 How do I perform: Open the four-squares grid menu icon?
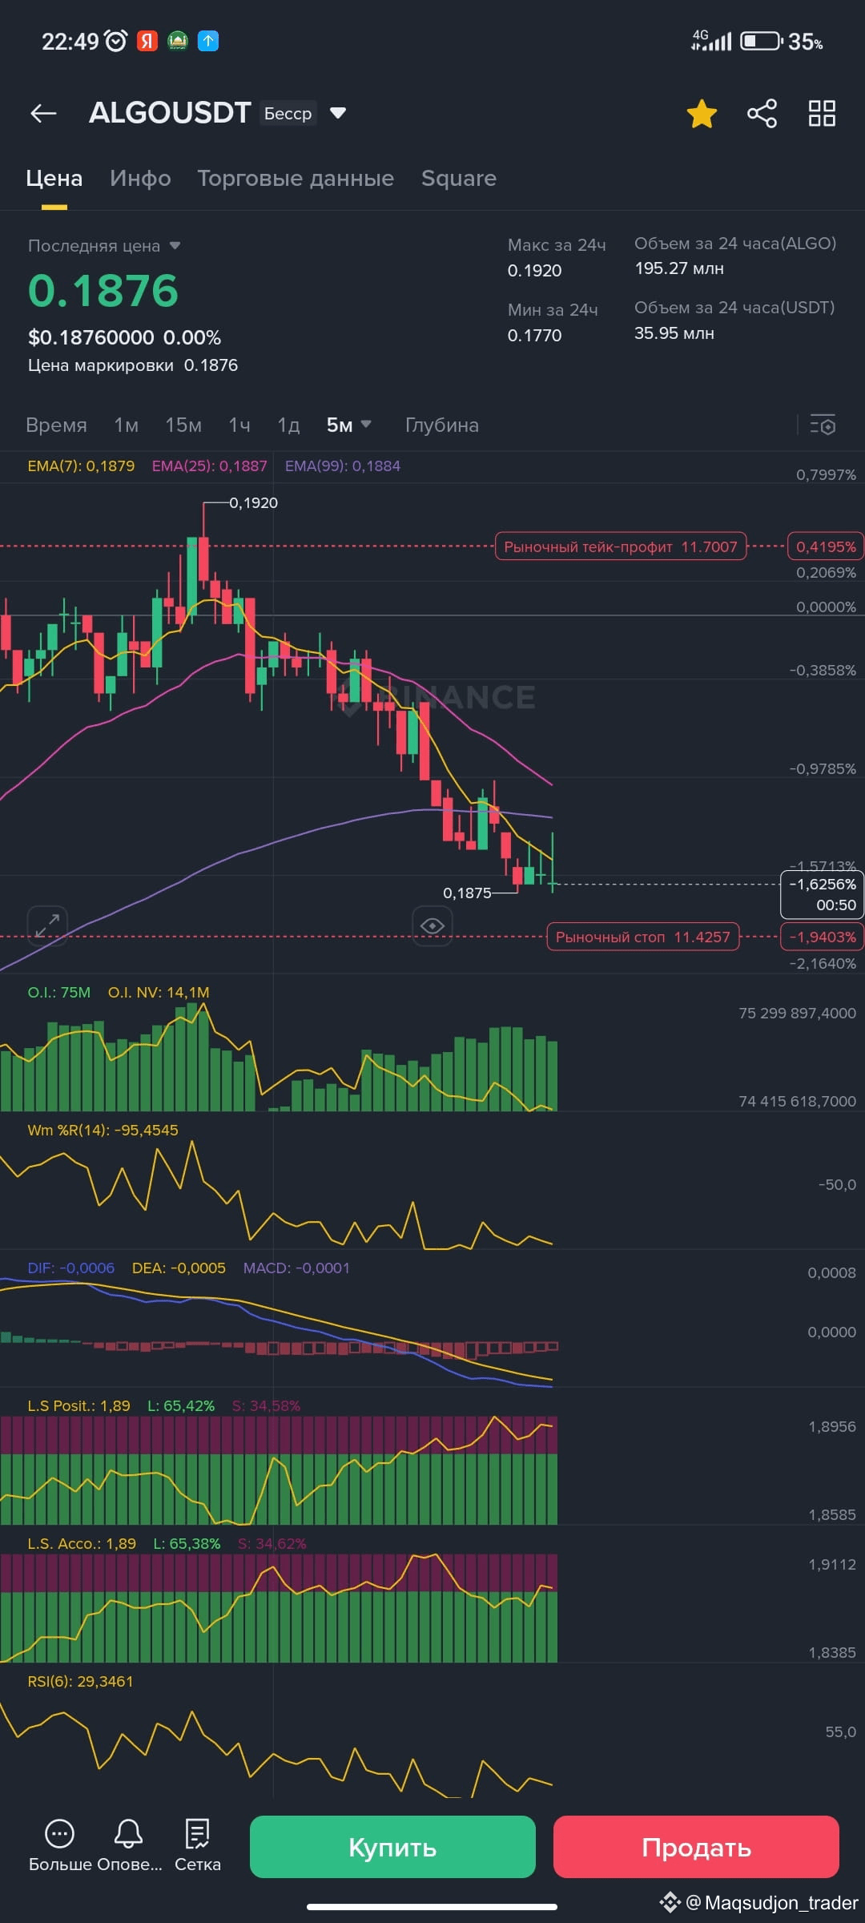(822, 114)
